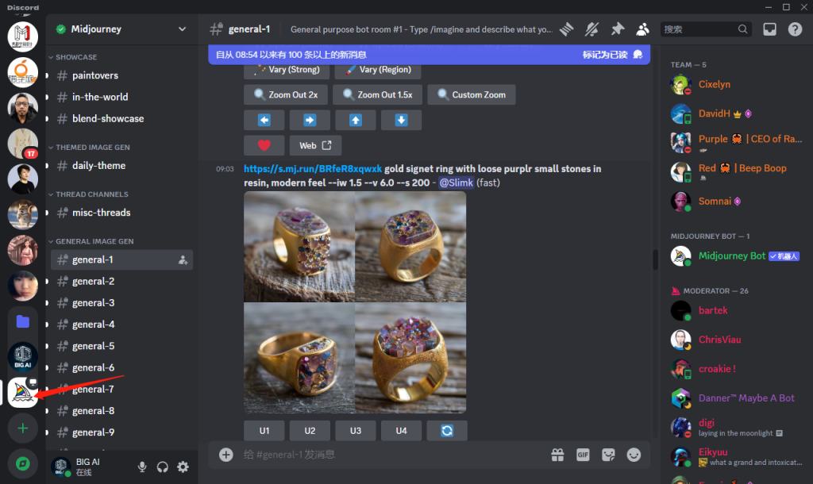Open the Threads icon in channel header
This screenshot has width=813, height=484.
[567, 29]
